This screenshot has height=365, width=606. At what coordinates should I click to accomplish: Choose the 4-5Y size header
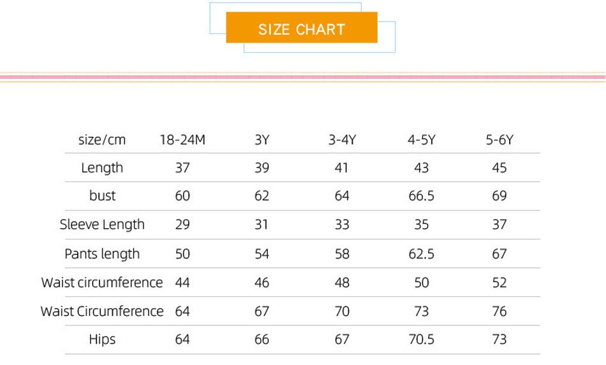(x=421, y=140)
